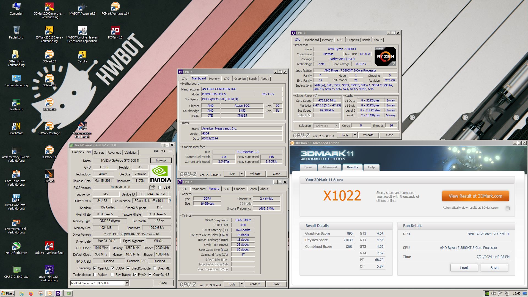Launch BenchMate desktop icon
Image resolution: width=528 pixels, height=297 pixels.
tap(16, 128)
